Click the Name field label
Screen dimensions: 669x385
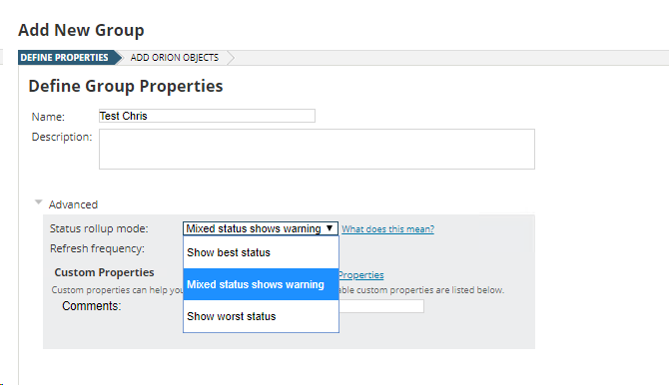click(48, 117)
